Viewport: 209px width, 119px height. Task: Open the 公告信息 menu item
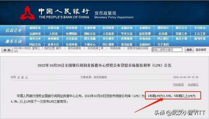72,39
